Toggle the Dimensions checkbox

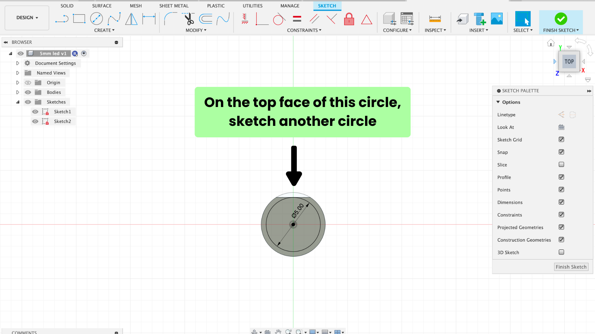[561, 202]
